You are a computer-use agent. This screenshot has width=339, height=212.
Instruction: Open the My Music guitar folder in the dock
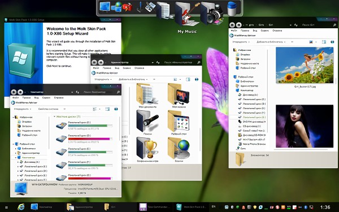click(x=187, y=14)
